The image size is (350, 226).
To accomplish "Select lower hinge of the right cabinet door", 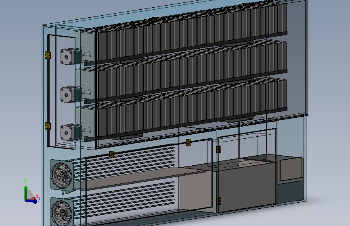I will (x=219, y=201).
